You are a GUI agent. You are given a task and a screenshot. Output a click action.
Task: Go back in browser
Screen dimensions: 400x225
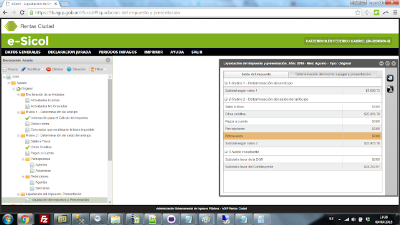[5, 12]
